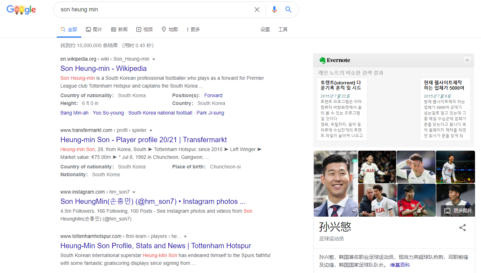Open the Transfermarkt player profile result
Image resolution: width=481 pixels, height=273 pixels.
coord(143,140)
